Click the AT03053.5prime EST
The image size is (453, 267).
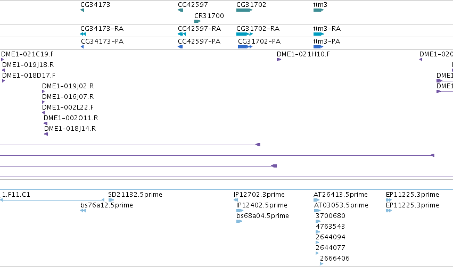pyautogui.click(x=317, y=211)
